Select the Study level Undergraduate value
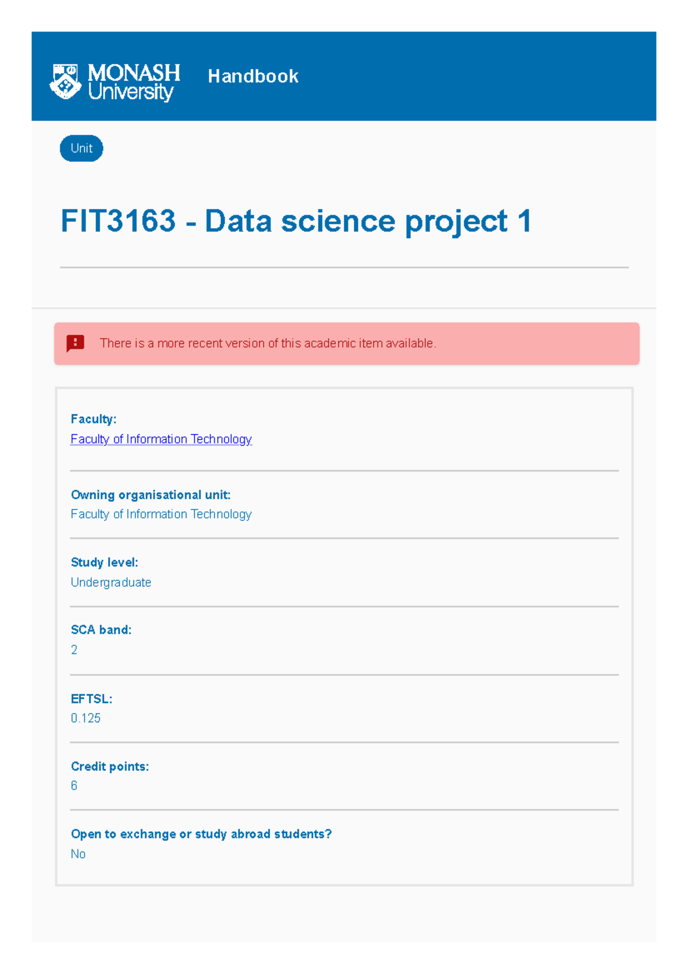 click(111, 582)
